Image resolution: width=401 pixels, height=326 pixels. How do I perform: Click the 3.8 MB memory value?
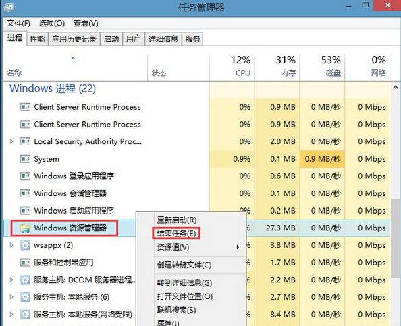click(283, 245)
